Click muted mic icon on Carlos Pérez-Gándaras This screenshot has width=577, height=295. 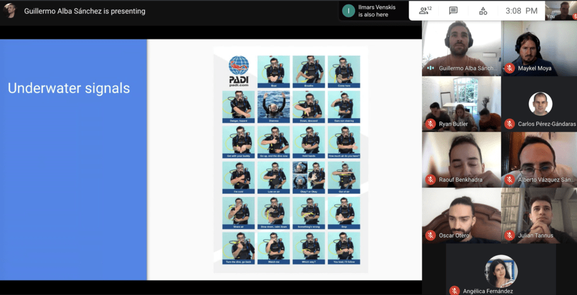coord(509,124)
